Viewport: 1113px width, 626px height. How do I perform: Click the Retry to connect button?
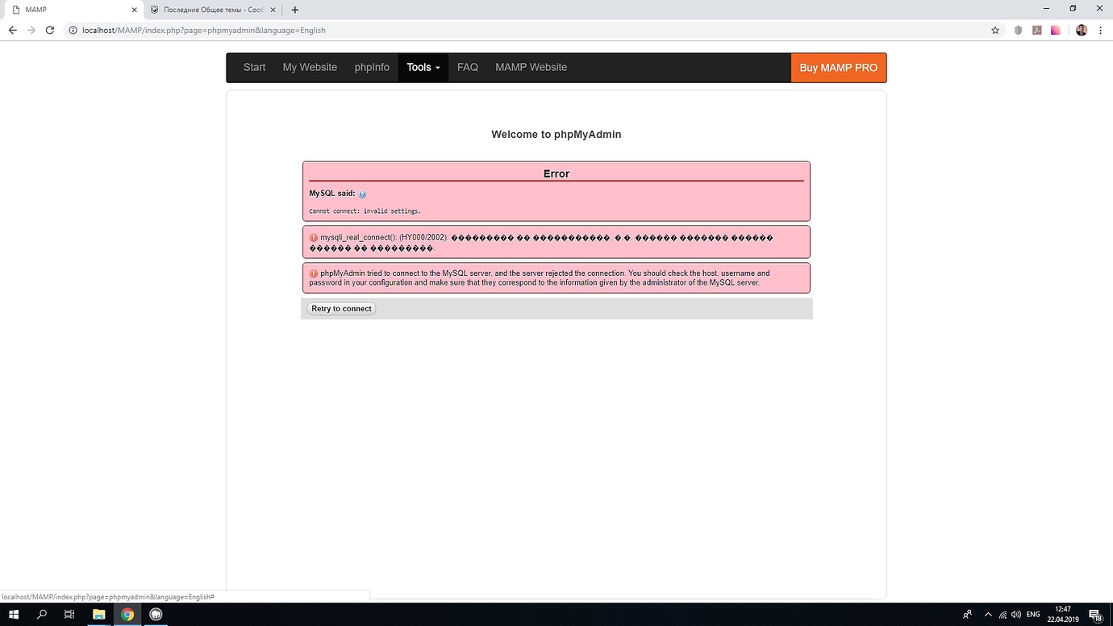click(341, 308)
